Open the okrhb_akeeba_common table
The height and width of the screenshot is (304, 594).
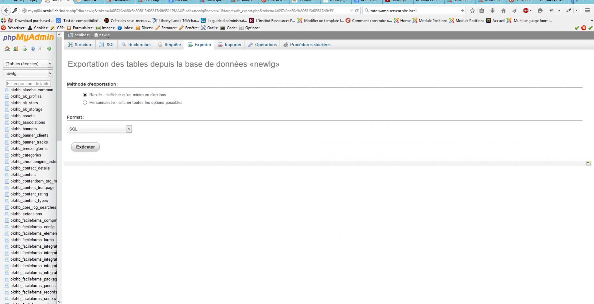point(32,90)
